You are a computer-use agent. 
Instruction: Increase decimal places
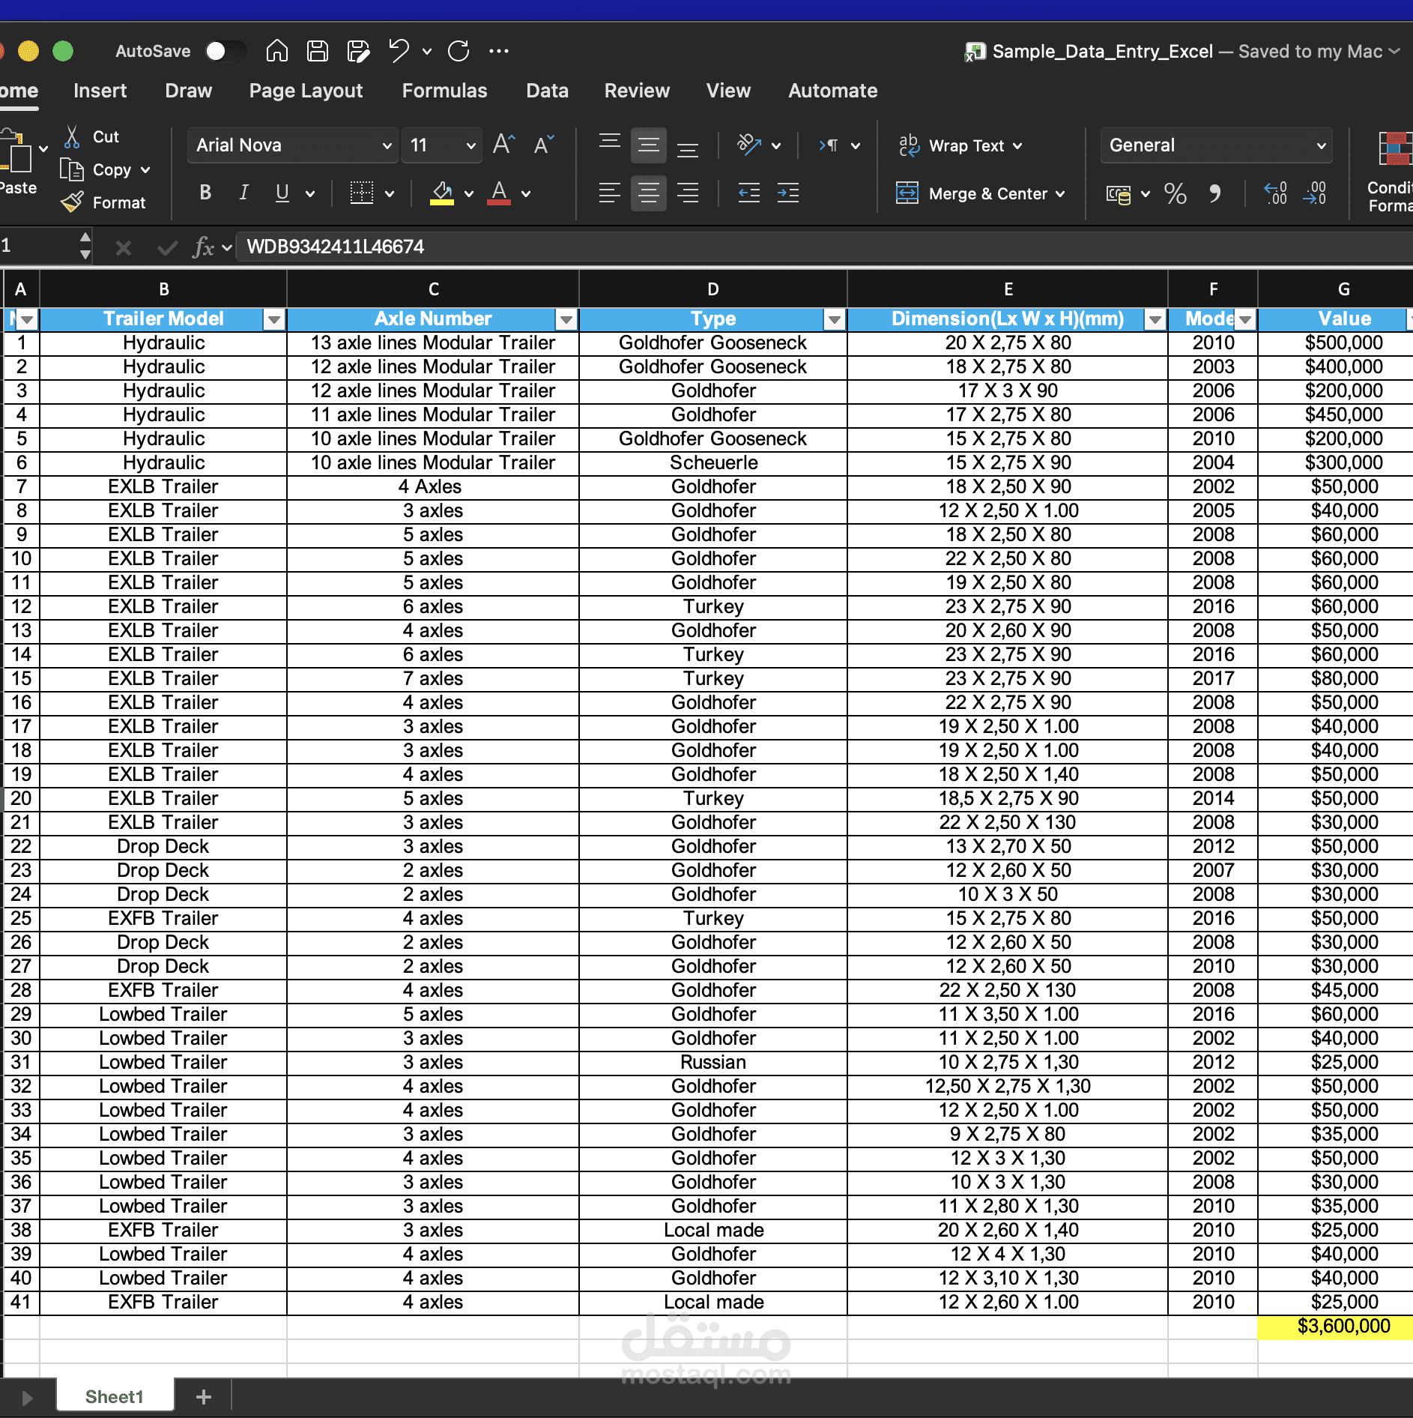point(1275,194)
